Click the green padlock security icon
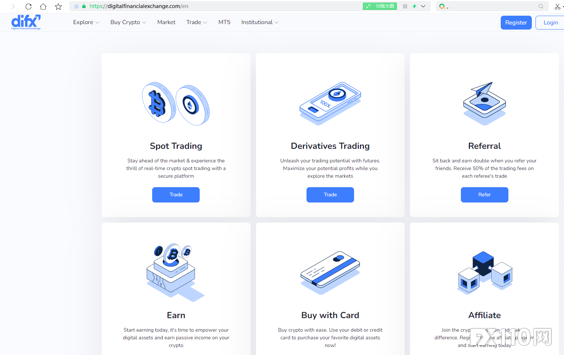The image size is (564, 355). [84, 6]
